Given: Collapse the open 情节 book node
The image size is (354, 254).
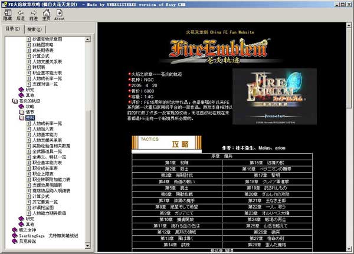Looking at the screenshot, I should [x=21, y=112].
